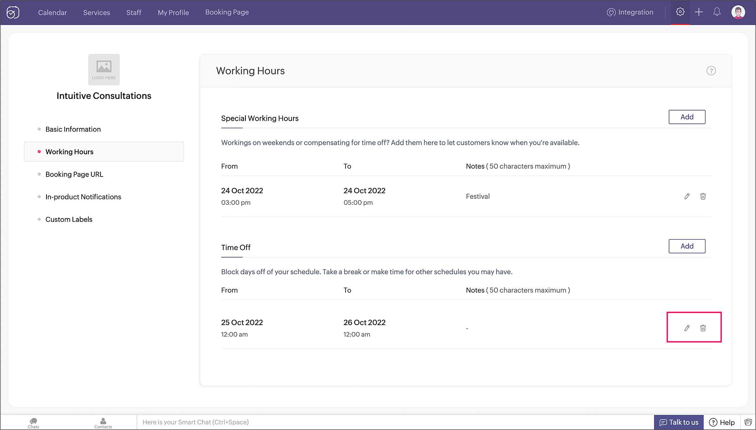Edit the 25 Oct 2022 time off
The image size is (756, 430).
(687, 328)
